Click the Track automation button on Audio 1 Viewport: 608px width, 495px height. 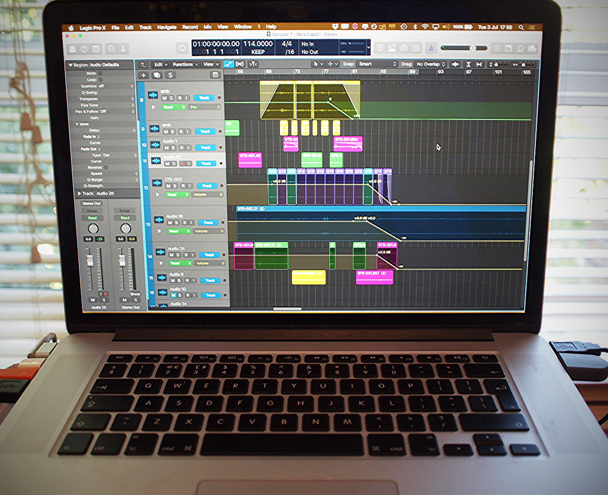[206, 148]
